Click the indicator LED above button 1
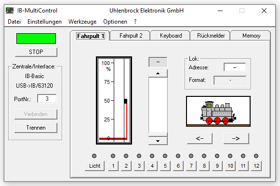280x186 pixels. tap(113, 156)
